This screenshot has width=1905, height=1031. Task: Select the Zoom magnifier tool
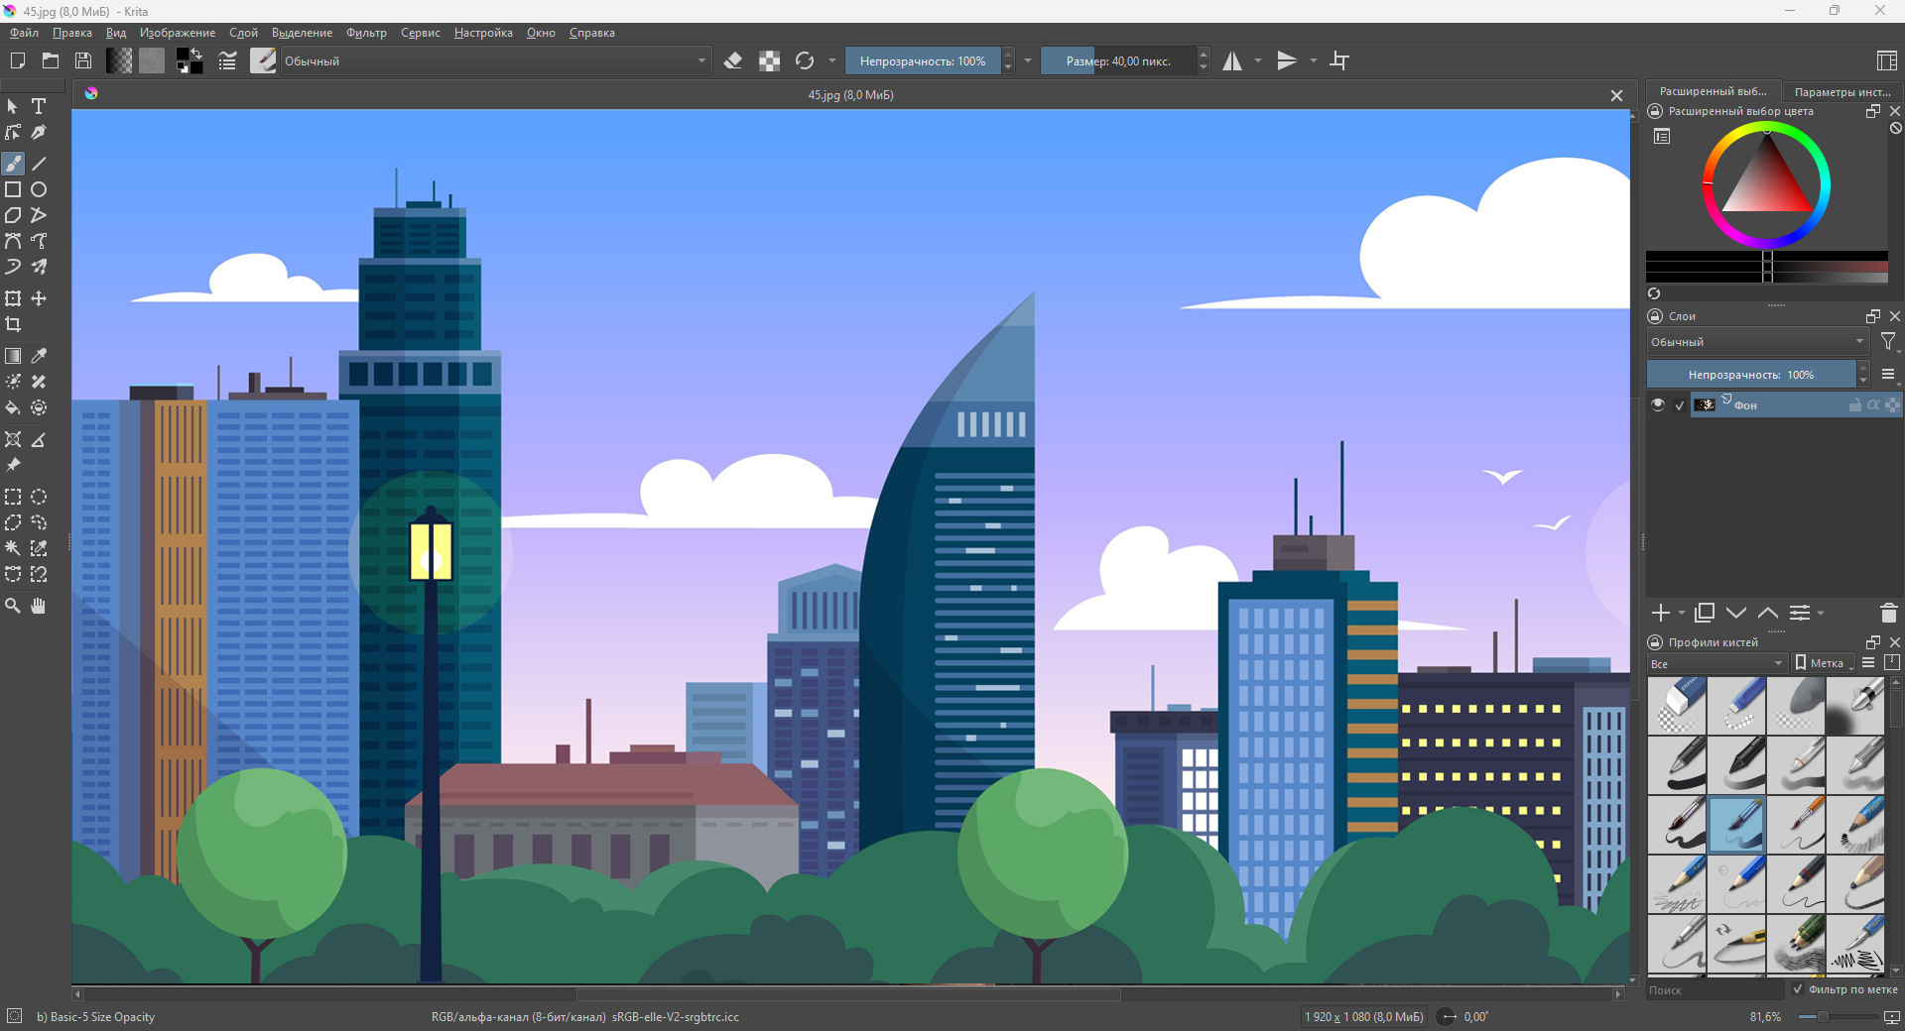[13, 606]
